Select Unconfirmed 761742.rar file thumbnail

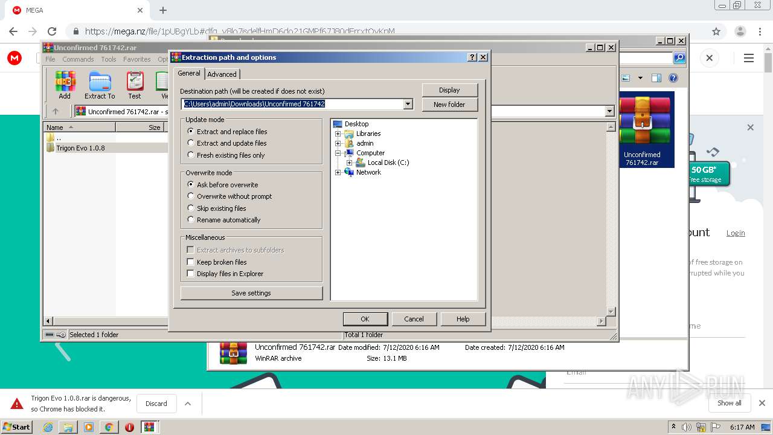coord(642,130)
